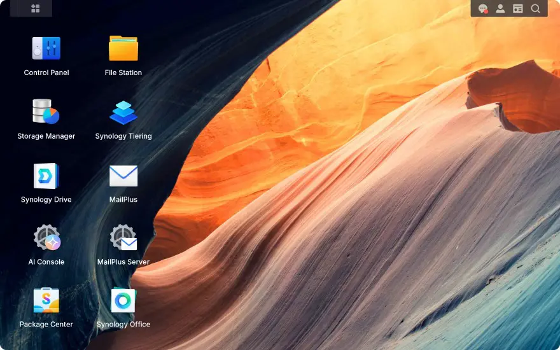This screenshot has width=560, height=350.
Task: Click the "Storage Manager" text label
Action: tap(46, 136)
